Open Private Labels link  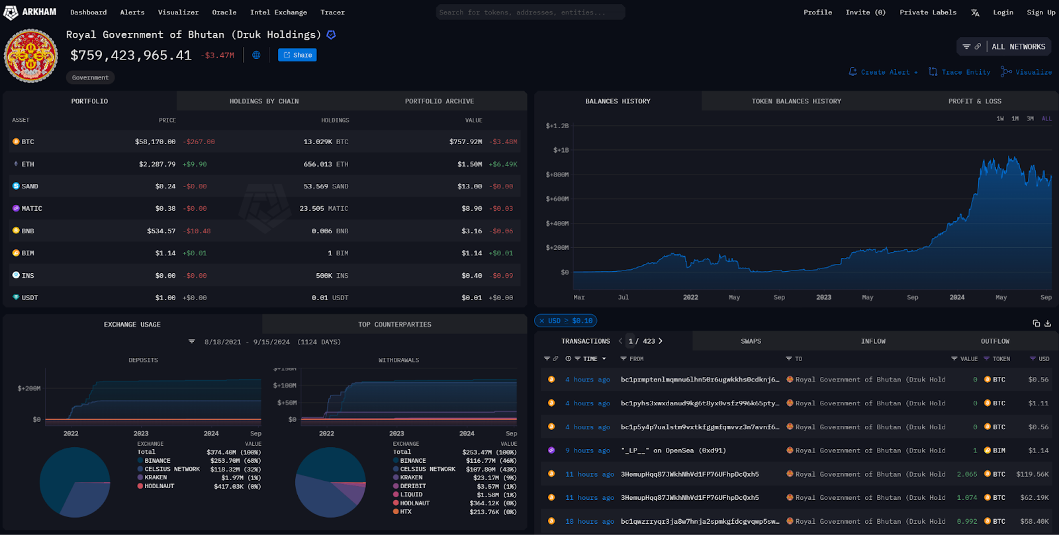pos(928,13)
